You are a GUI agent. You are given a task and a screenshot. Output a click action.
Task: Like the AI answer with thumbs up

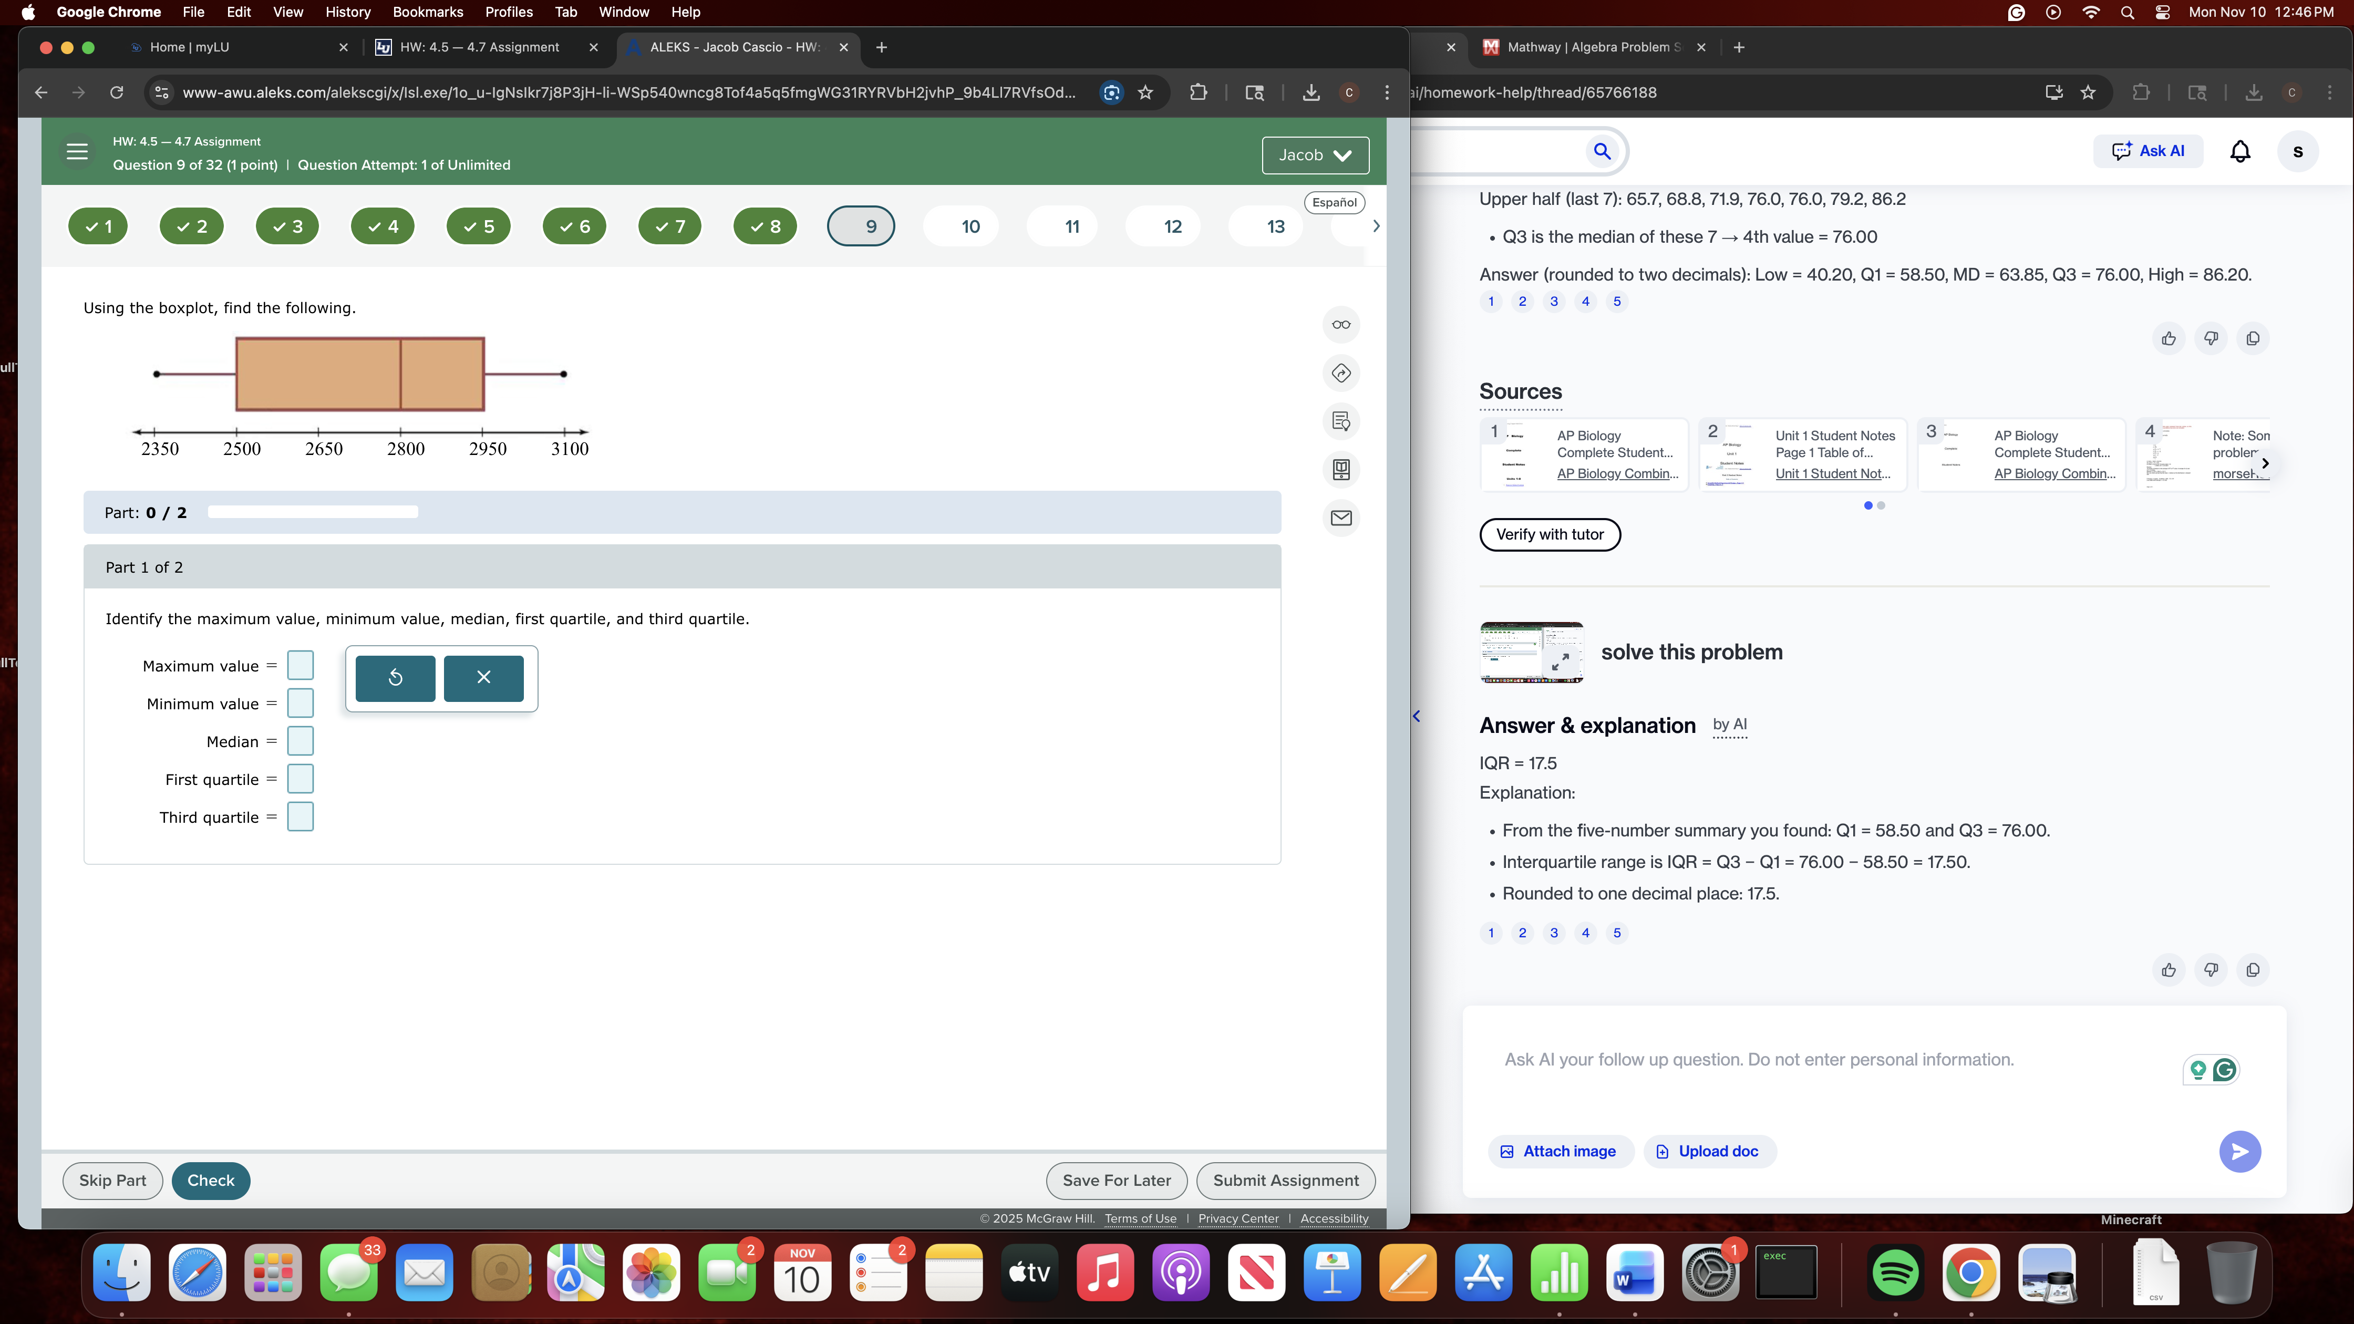pyautogui.click(x=2170, y=969)
